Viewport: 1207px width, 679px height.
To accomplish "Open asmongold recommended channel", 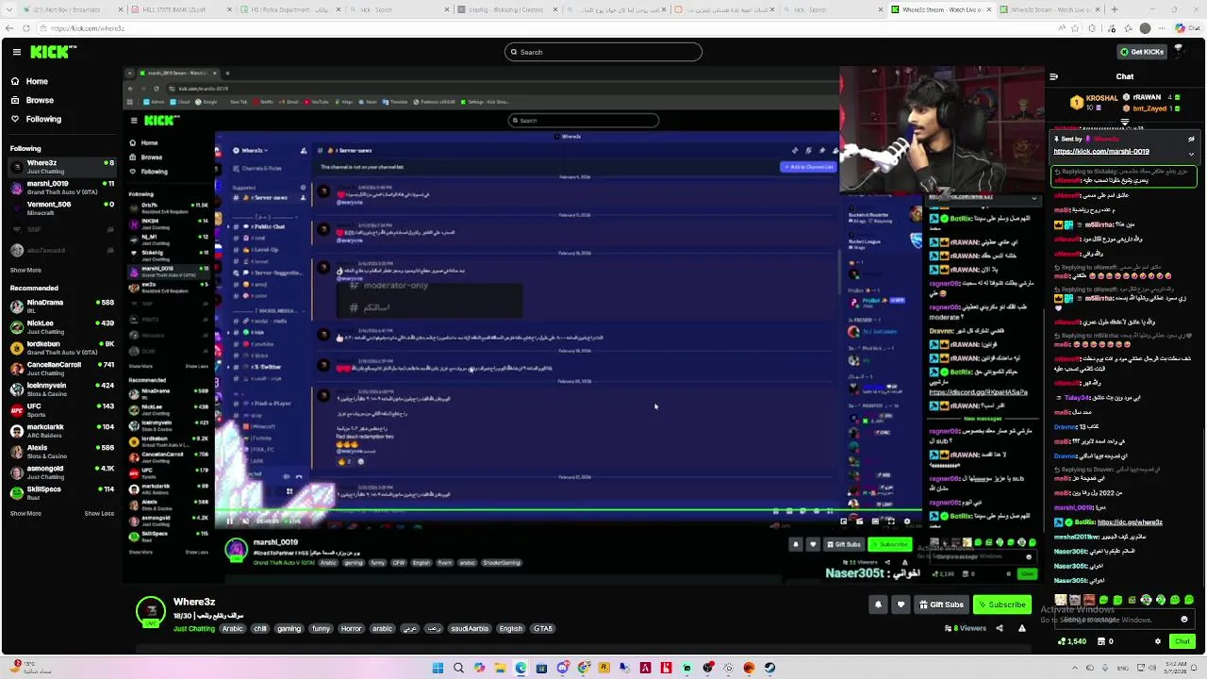I will [x=61, y=472].
